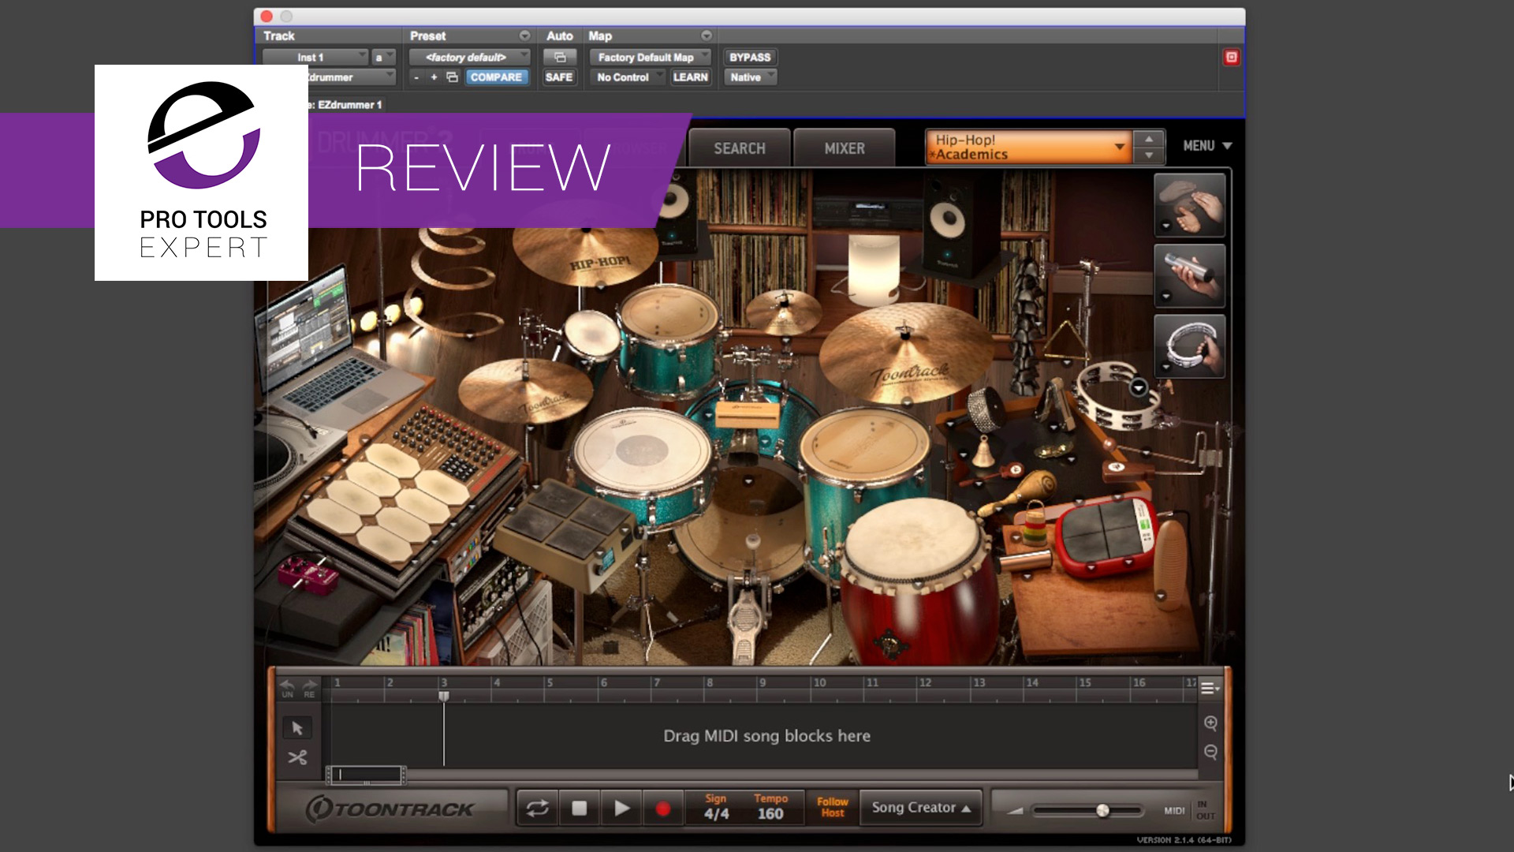Click the playhead marker at bar 3

pos(444,696)
